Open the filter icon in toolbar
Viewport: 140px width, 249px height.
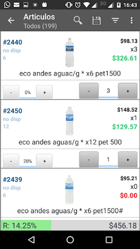click(115, 20)
